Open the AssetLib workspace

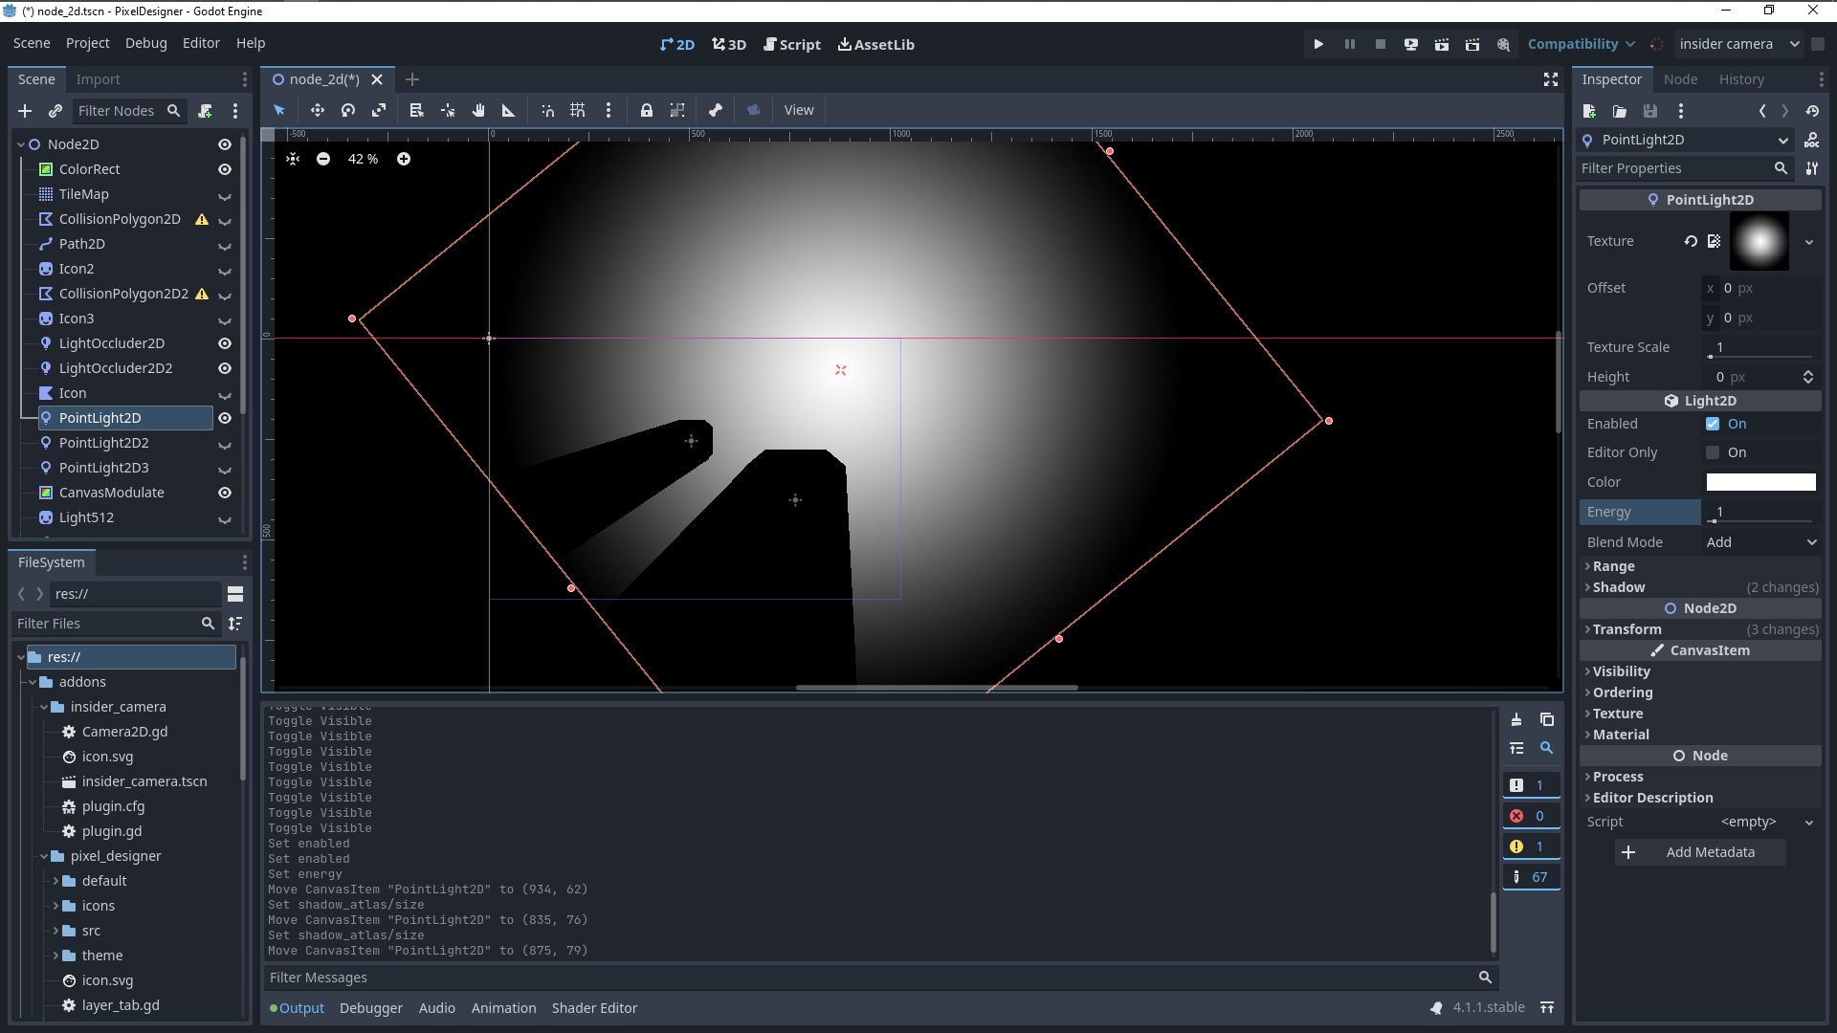pyautogui.click(x=875, y=44)
